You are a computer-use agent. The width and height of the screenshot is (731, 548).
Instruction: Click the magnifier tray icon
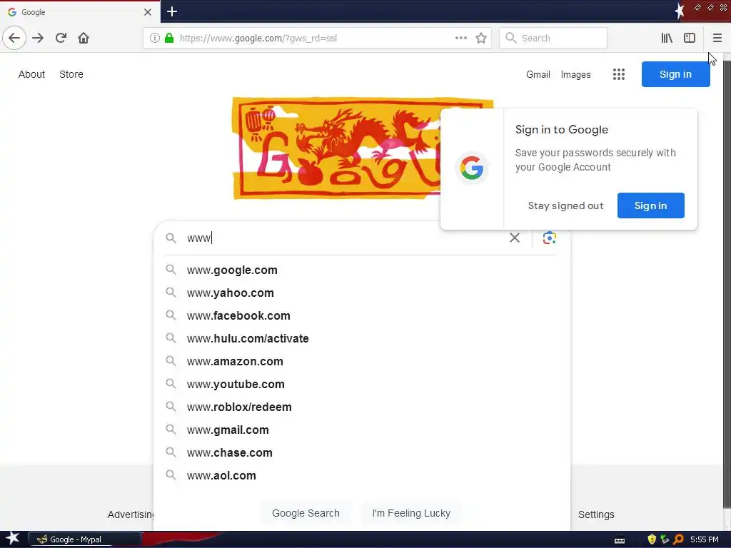678,539
